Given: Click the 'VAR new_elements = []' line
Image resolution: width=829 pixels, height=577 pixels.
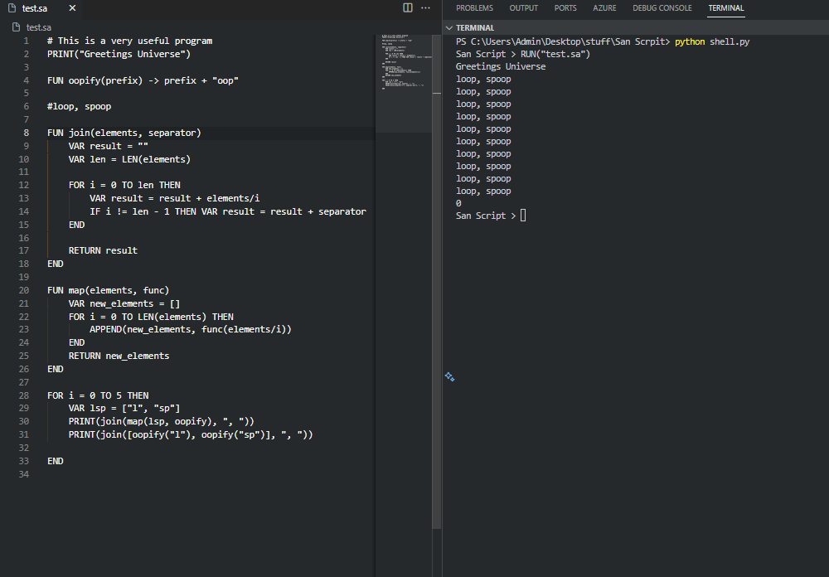Looking at the screenshot, I should 124,303.
